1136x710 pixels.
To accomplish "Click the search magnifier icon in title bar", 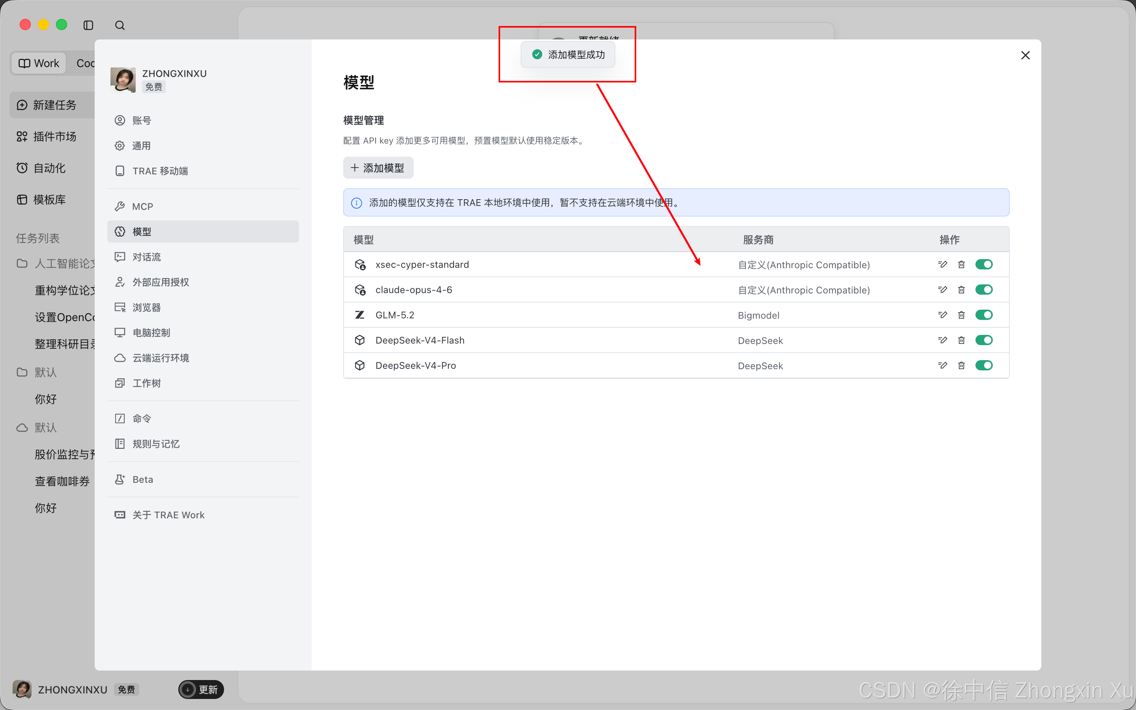I will [x=120, y=25].
